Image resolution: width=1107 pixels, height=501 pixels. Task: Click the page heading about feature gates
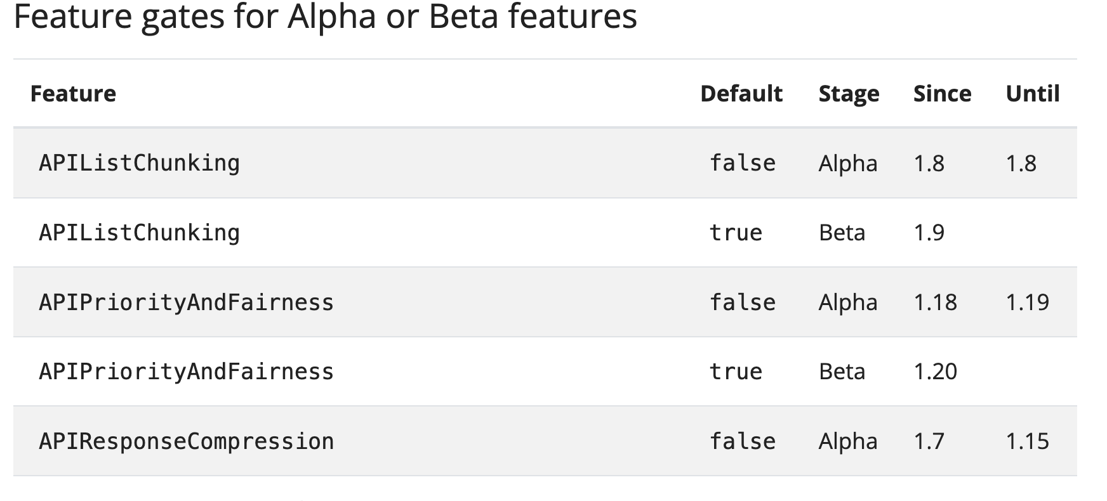coord(325,17)
